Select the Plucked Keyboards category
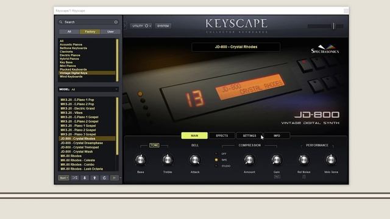390x219 pixels. [x=87, y=69]
